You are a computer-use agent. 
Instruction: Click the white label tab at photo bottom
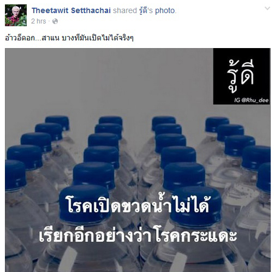pos(69,259)
